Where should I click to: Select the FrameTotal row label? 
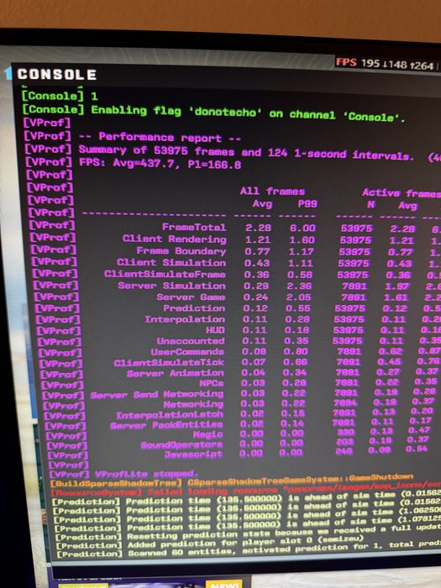[194, 228]
